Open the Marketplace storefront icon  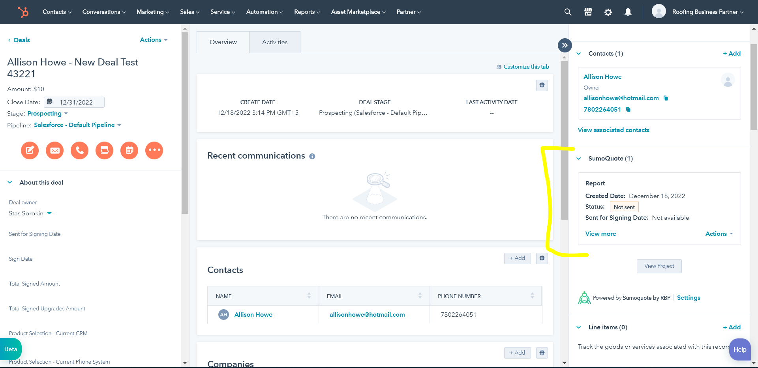click(x=588, y=12)
